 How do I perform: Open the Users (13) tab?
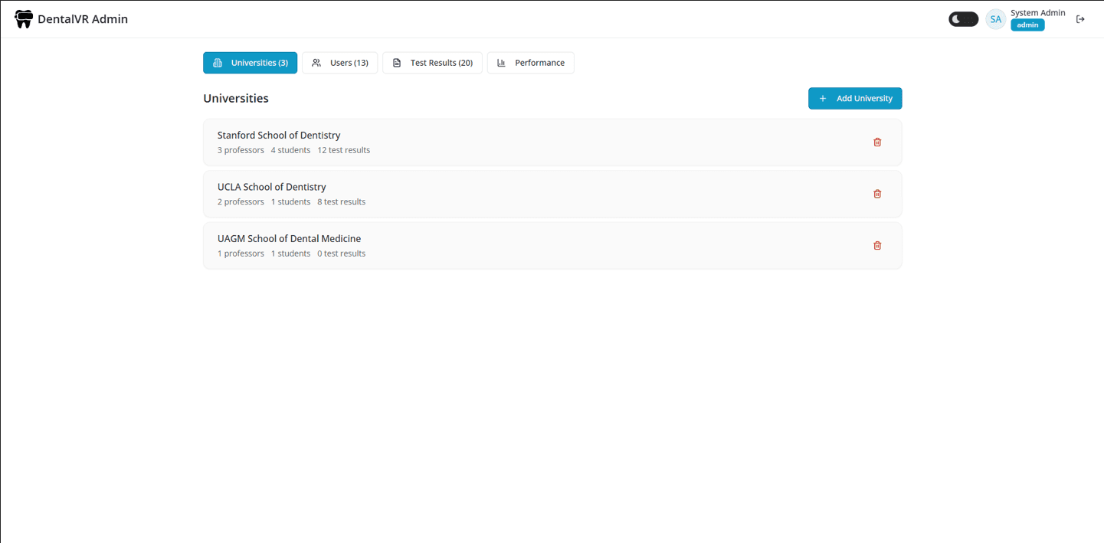pos(339,63)
